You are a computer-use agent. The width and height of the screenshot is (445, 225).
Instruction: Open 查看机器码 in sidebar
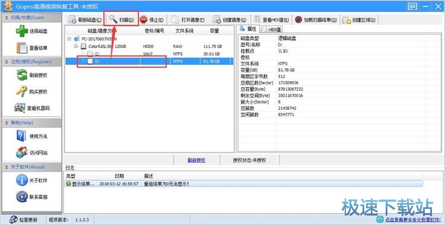[x=31, y=108]
